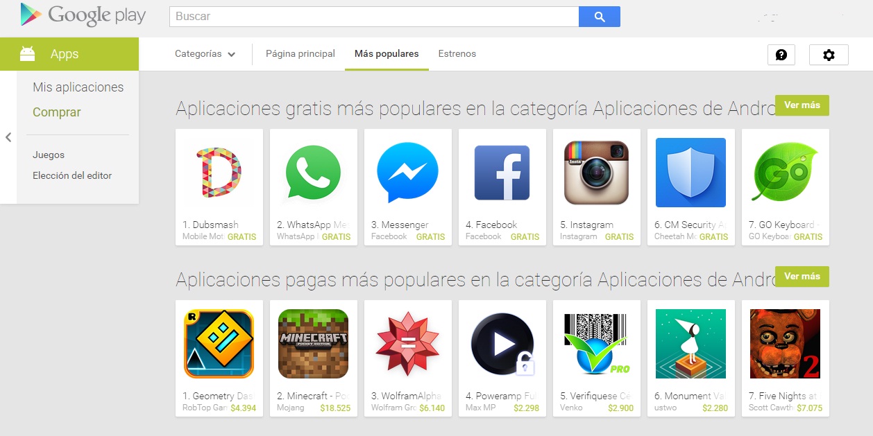Open the settings gear icon
Image resolution: width=873 pixels, height=436 pixels.
[x=829, y=55]
